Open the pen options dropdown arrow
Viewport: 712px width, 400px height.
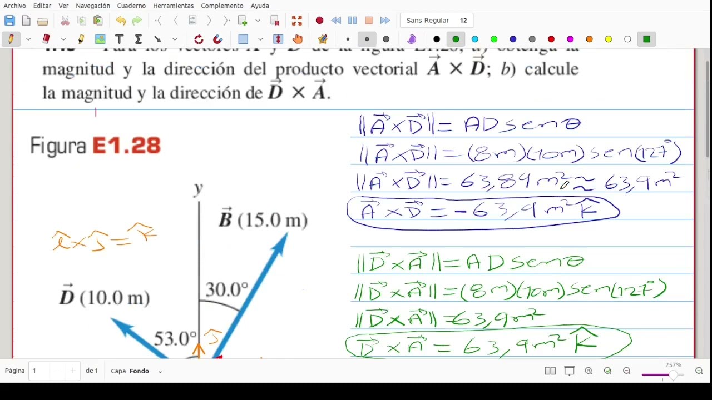click(28, 39)
